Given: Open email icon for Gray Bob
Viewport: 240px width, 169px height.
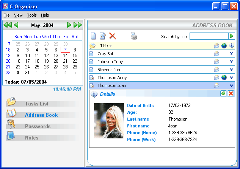Looking at the screenshot, I should [x=216, y=54].
